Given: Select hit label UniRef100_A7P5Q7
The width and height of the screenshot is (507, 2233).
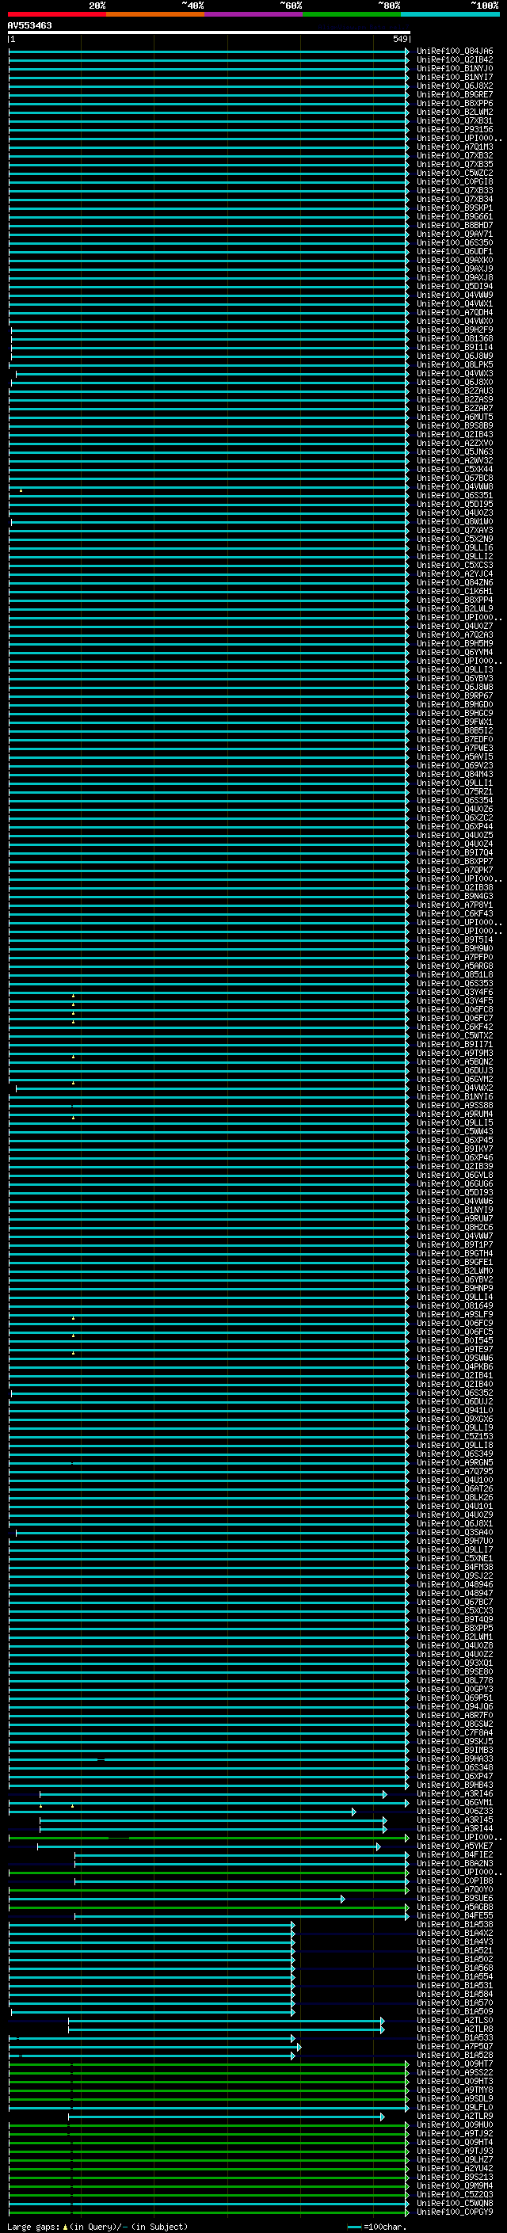Looking at the screenshot, I should [x=455, y=2047].
